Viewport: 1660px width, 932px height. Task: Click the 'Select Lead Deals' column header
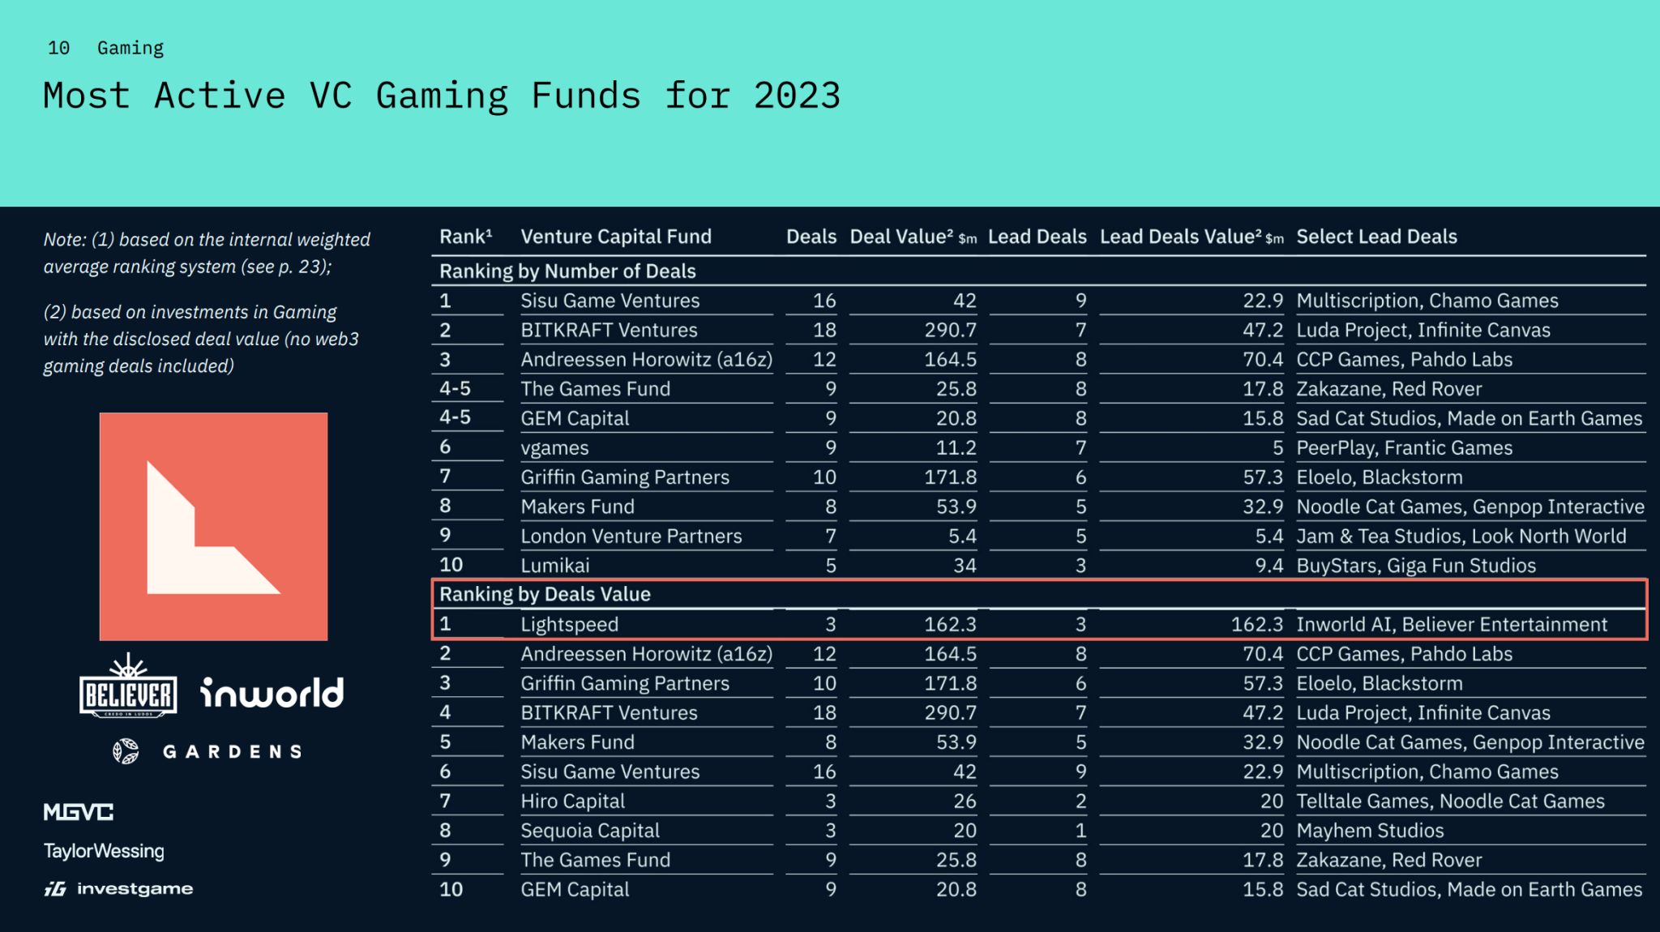click(1376, 237)
